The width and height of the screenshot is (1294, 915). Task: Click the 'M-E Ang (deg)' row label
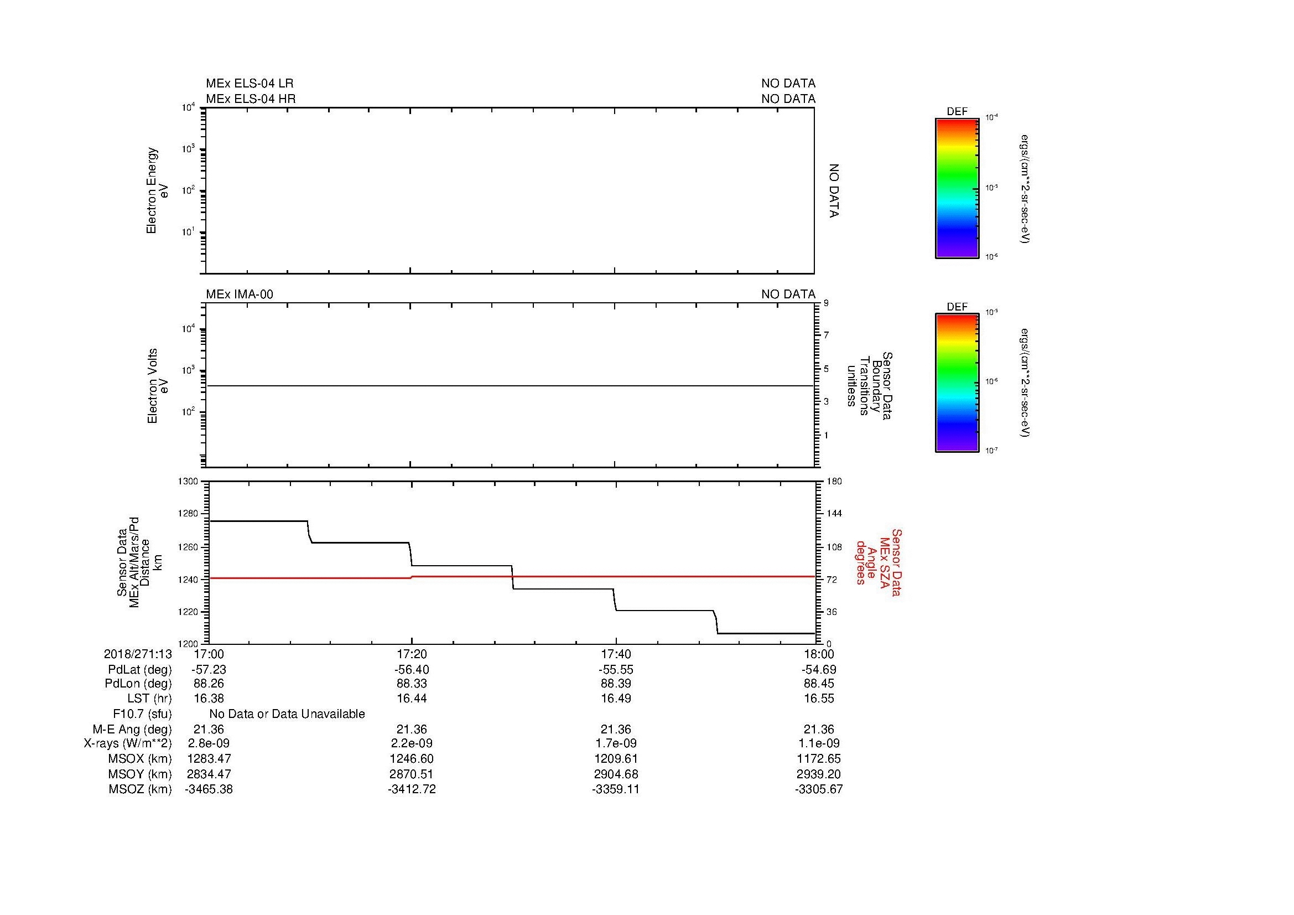(x=132, y=730)
